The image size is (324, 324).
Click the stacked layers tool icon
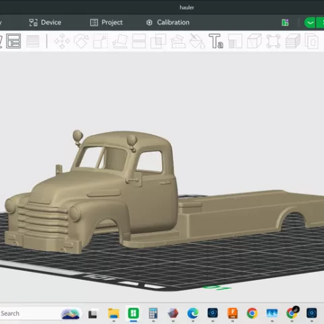coord(293,41)
